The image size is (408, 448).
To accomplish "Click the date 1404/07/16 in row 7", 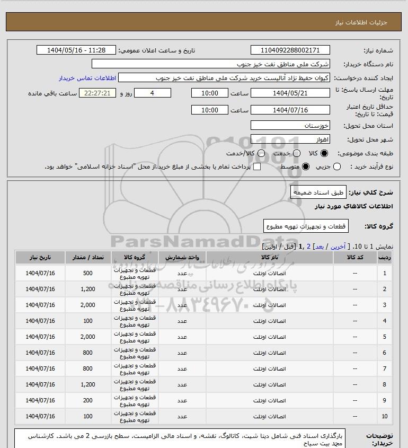I will [x=40, y=368].
